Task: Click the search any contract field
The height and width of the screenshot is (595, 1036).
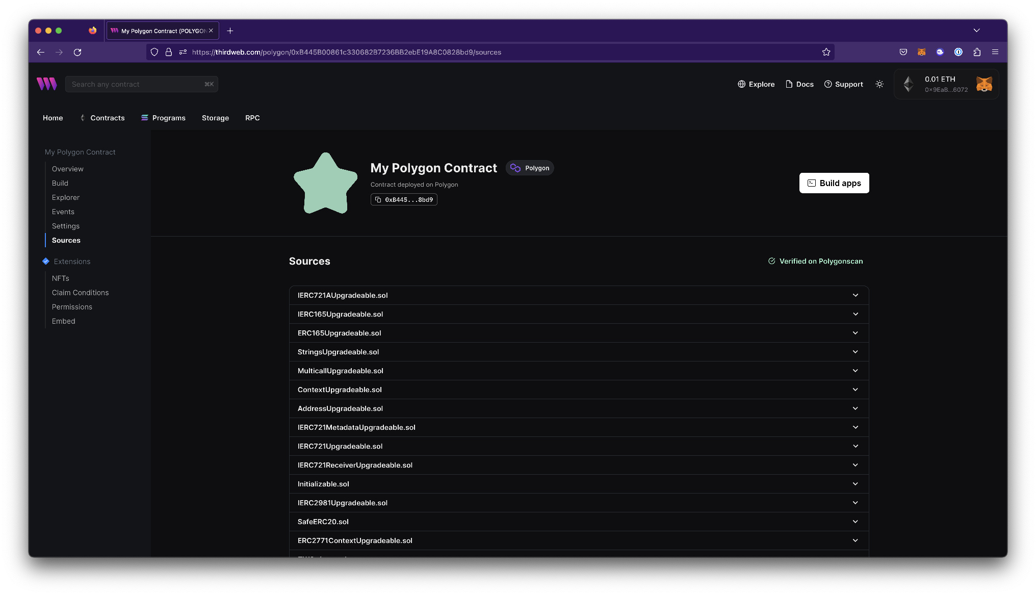Action: pyautogui.click(x=142, y=84)
